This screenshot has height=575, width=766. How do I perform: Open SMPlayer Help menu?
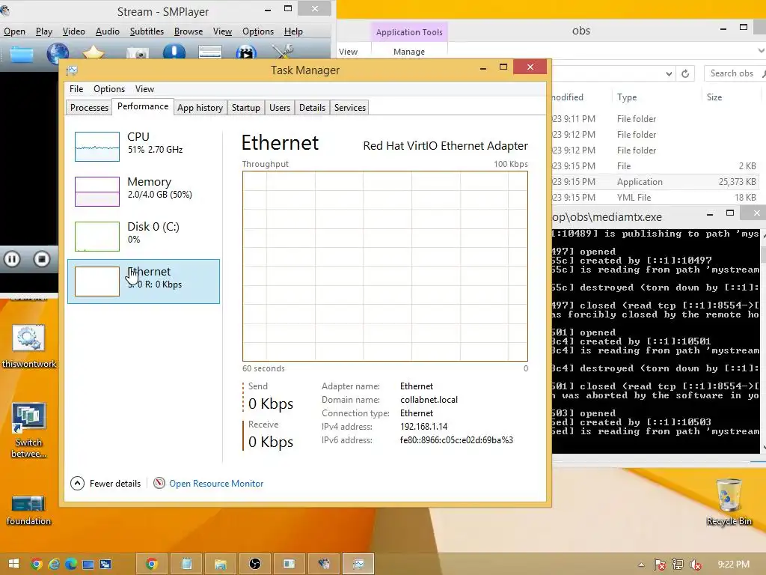coord(293,31)
